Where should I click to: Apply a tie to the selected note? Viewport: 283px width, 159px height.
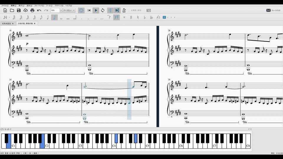click(109, 17)
